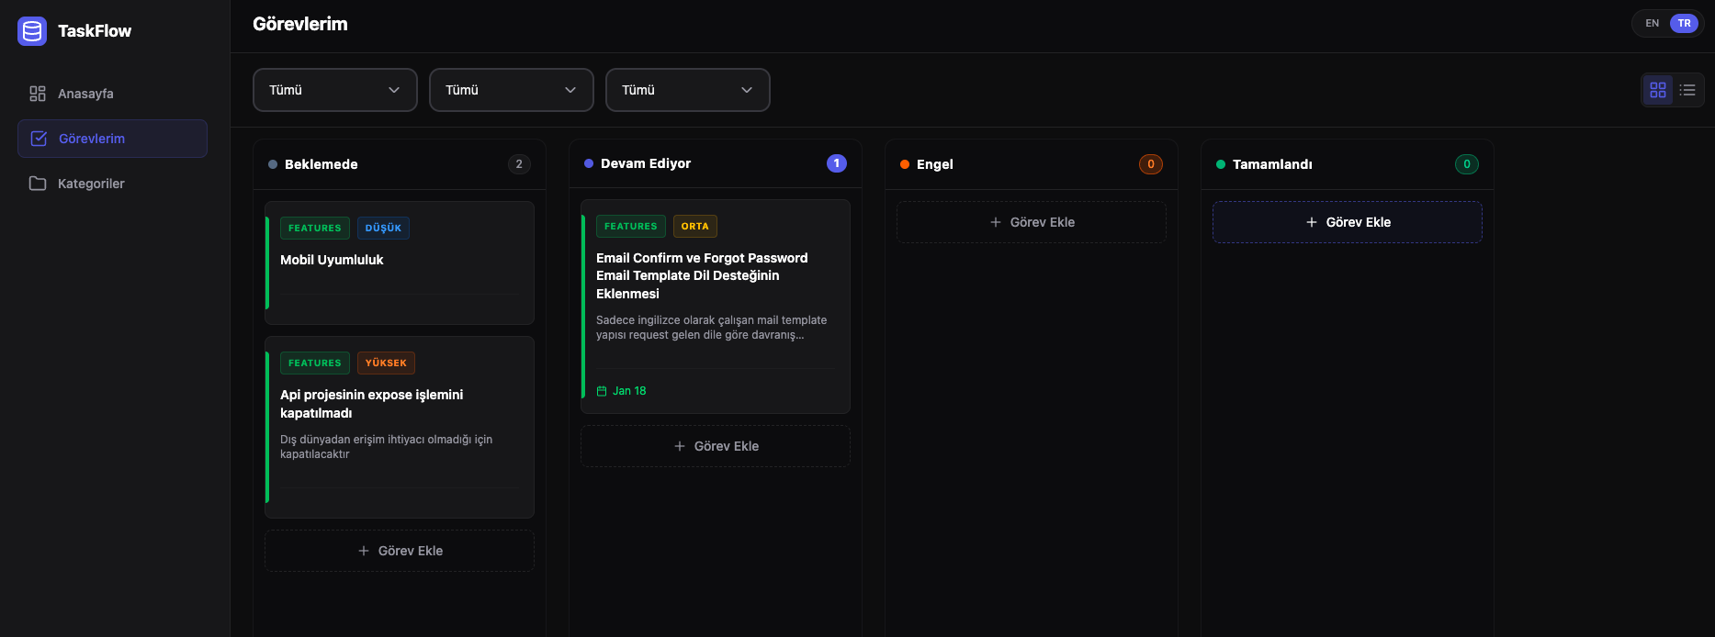Click the Beklemede count badge
This screenshot has height=637, width=1715.
[x=519, y=164]
